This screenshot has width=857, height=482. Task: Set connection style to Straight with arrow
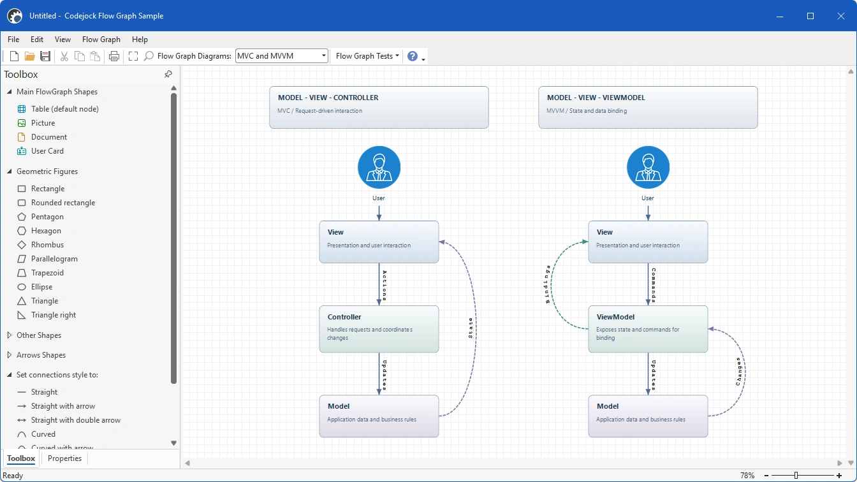pyautogui.click(x=63, y=406)
